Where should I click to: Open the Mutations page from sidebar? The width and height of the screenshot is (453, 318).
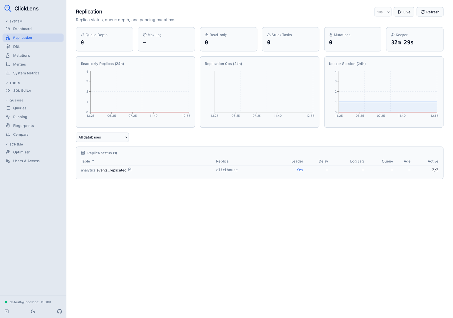[33, 56]
